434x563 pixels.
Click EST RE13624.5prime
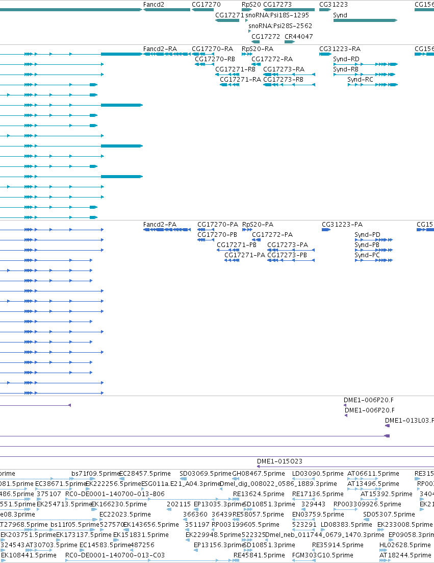coord(259,494)
